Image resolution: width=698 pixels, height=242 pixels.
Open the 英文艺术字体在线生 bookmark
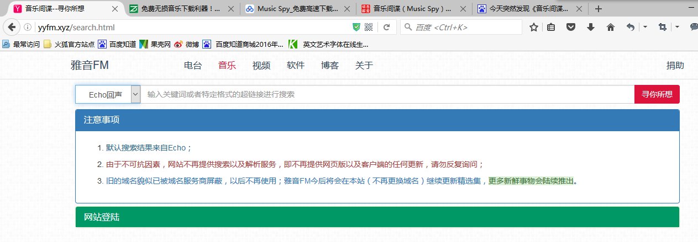pyautogui.click(x=328, y=44)
